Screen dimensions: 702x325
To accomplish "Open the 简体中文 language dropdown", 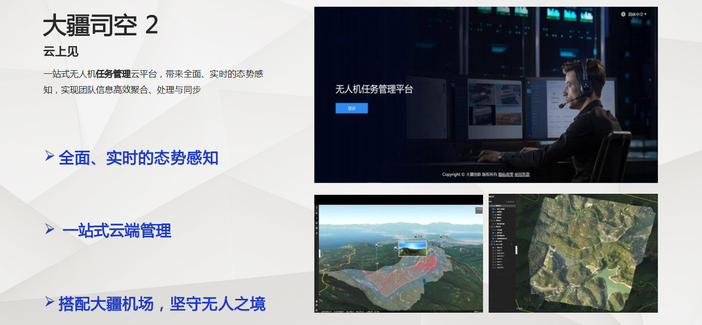I will click(637, 14).
